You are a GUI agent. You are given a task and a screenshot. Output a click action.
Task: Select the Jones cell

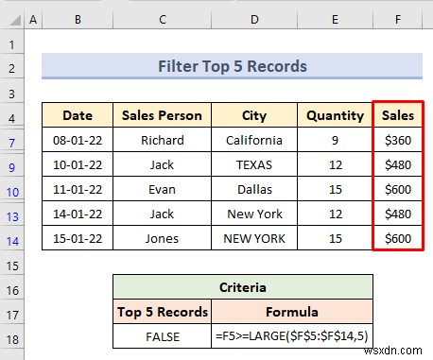[162, 238]
